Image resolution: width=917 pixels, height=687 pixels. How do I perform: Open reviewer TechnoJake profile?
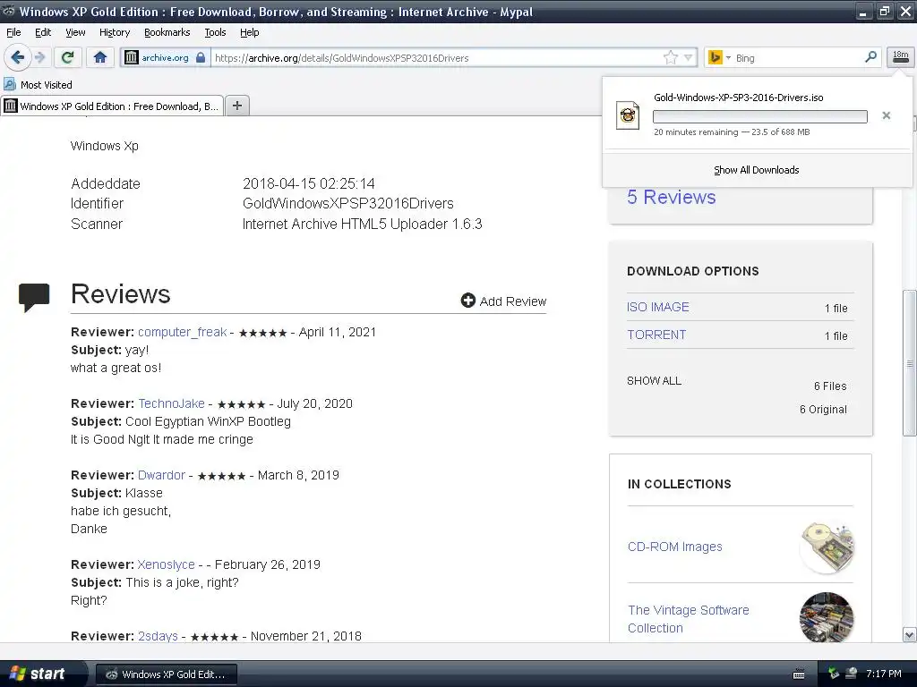171,403
